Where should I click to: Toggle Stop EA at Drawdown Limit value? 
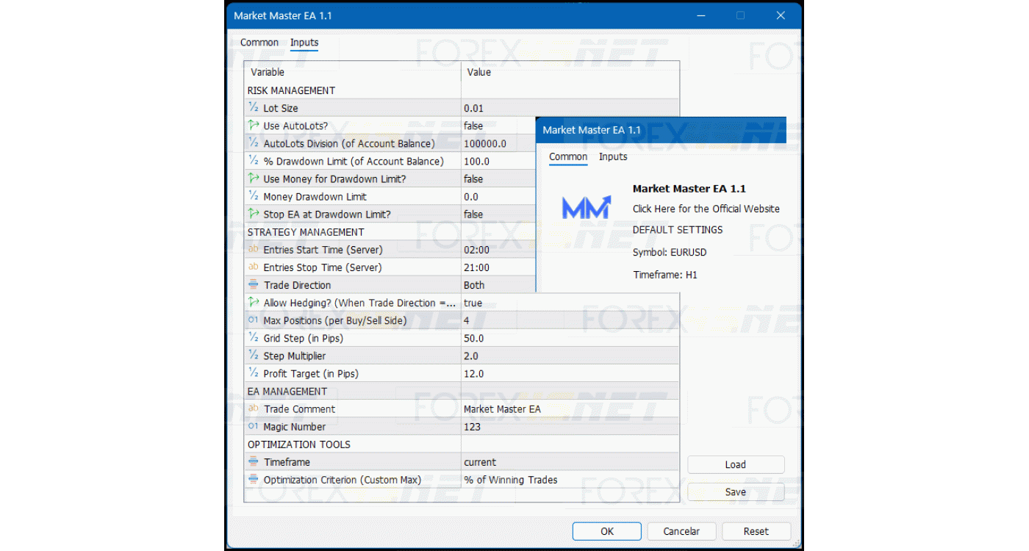pyautogui.click(x=473, y=214)
